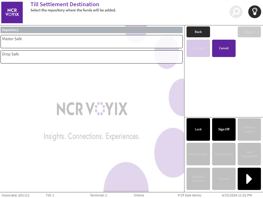Open the Keypad
This screenshot has height=198, width=263.
pos(249,32)
